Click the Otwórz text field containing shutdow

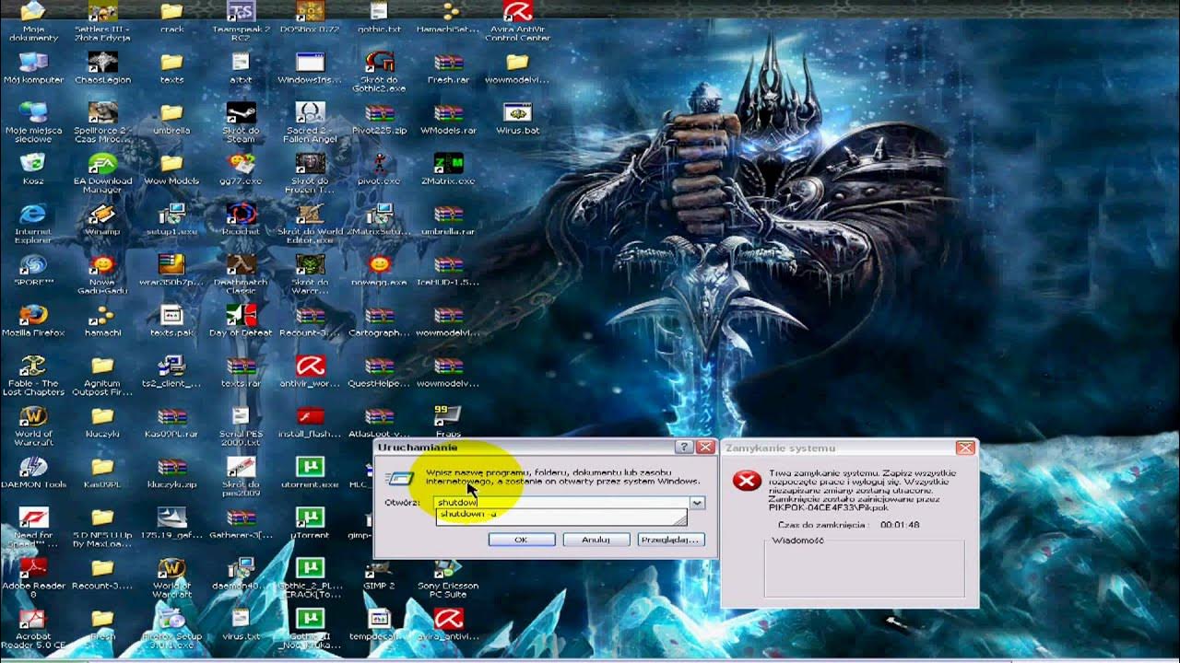point(561,503)
